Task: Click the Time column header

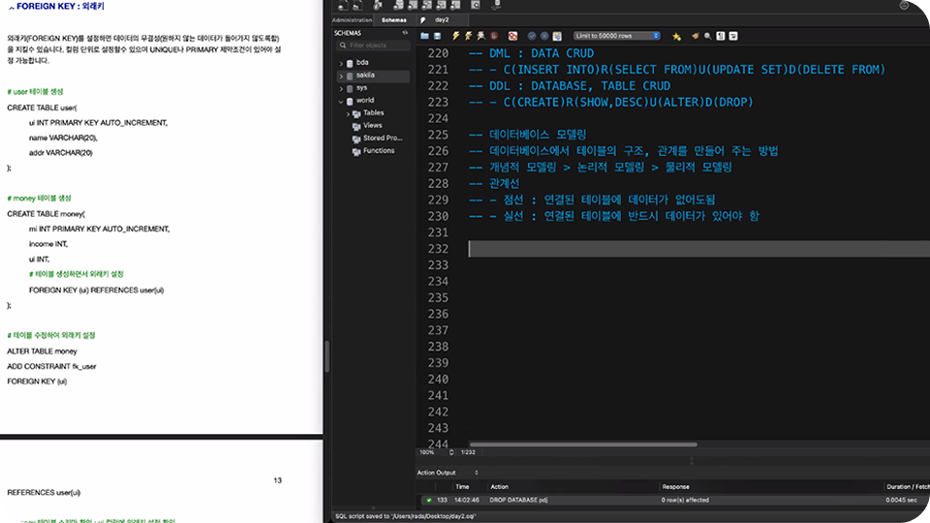Action: (x=462, y=487)
